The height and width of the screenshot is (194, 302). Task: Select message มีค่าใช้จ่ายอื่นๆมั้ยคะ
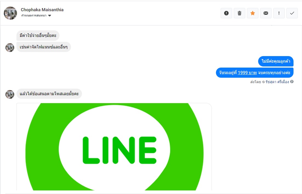point(38,36)
